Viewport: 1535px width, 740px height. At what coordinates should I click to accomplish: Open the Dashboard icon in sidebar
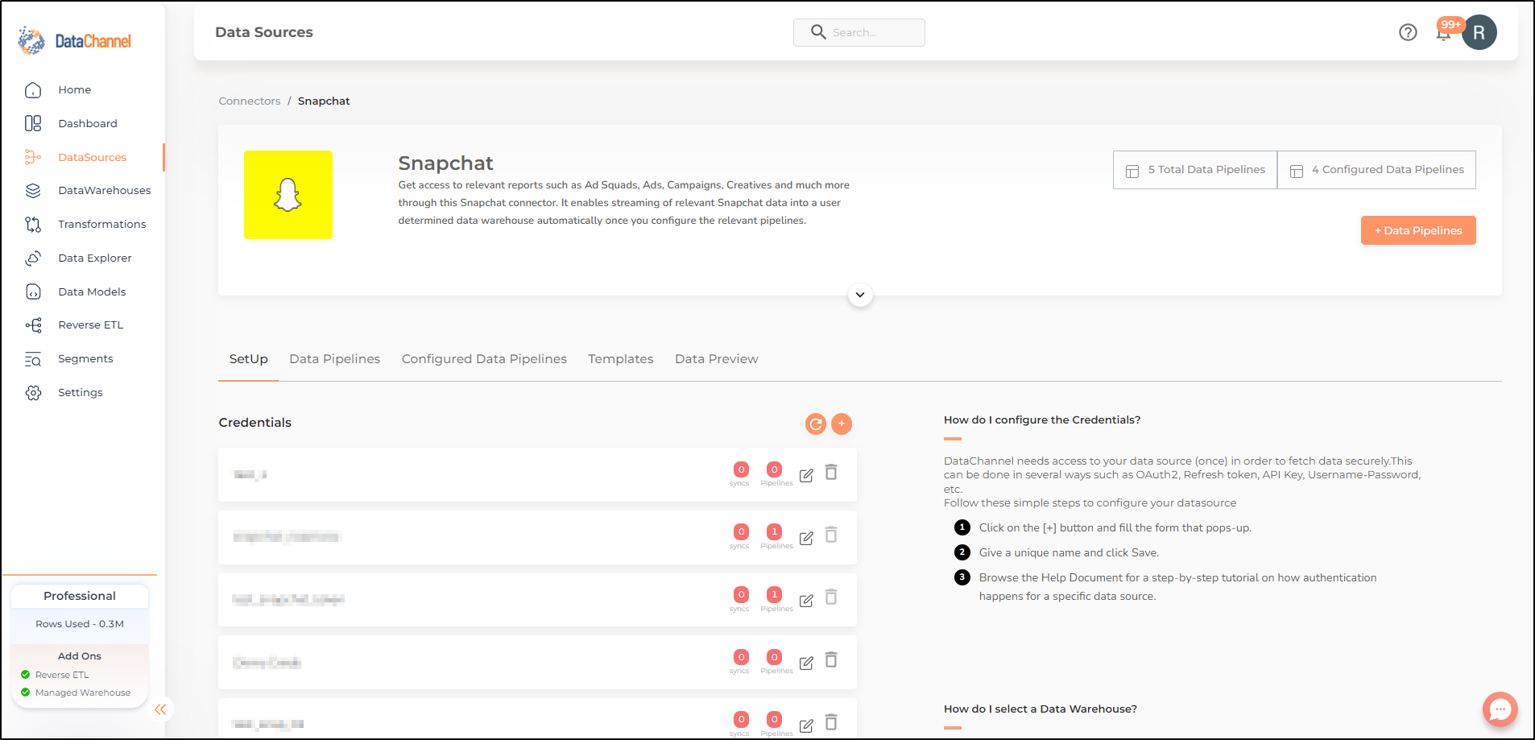point(33,123)
